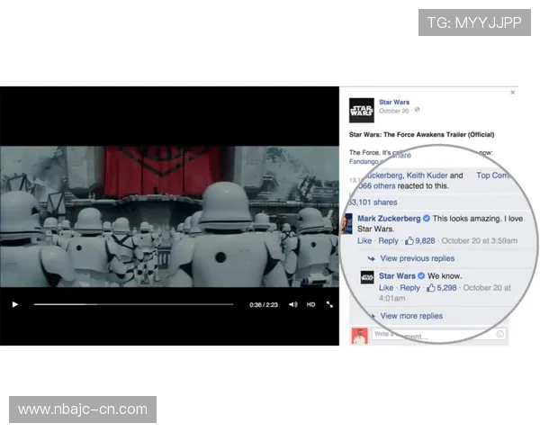The image size is (540, 432).
Task: Mute the video volume speaker icon
Action: tap(292, 304)
